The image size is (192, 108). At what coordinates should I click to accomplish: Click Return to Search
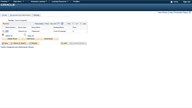[x=19, y=43]
